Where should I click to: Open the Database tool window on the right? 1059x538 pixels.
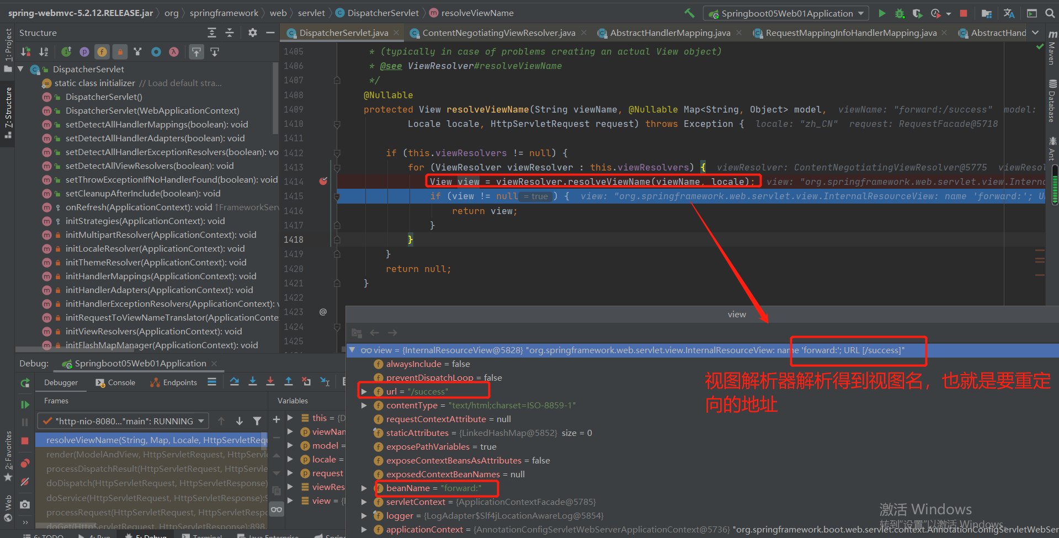(1052, 101)
